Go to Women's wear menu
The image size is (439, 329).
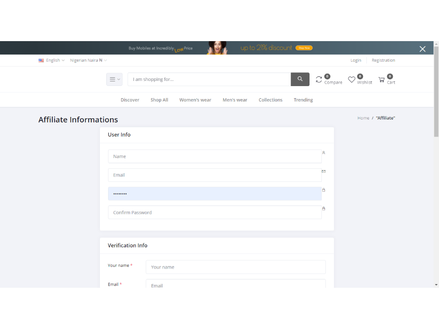tap(195, 100)
